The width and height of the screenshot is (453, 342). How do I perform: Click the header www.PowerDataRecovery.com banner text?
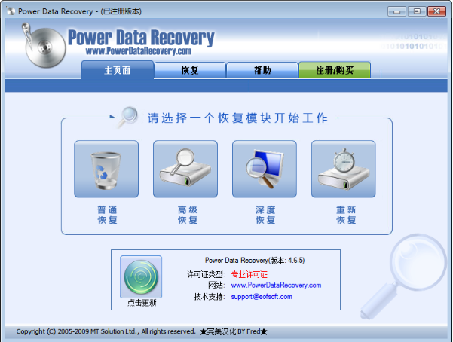[x=139, y=51]
